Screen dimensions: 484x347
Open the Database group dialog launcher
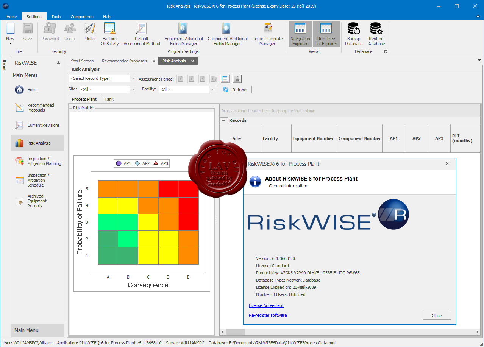(x=386, y=52)
